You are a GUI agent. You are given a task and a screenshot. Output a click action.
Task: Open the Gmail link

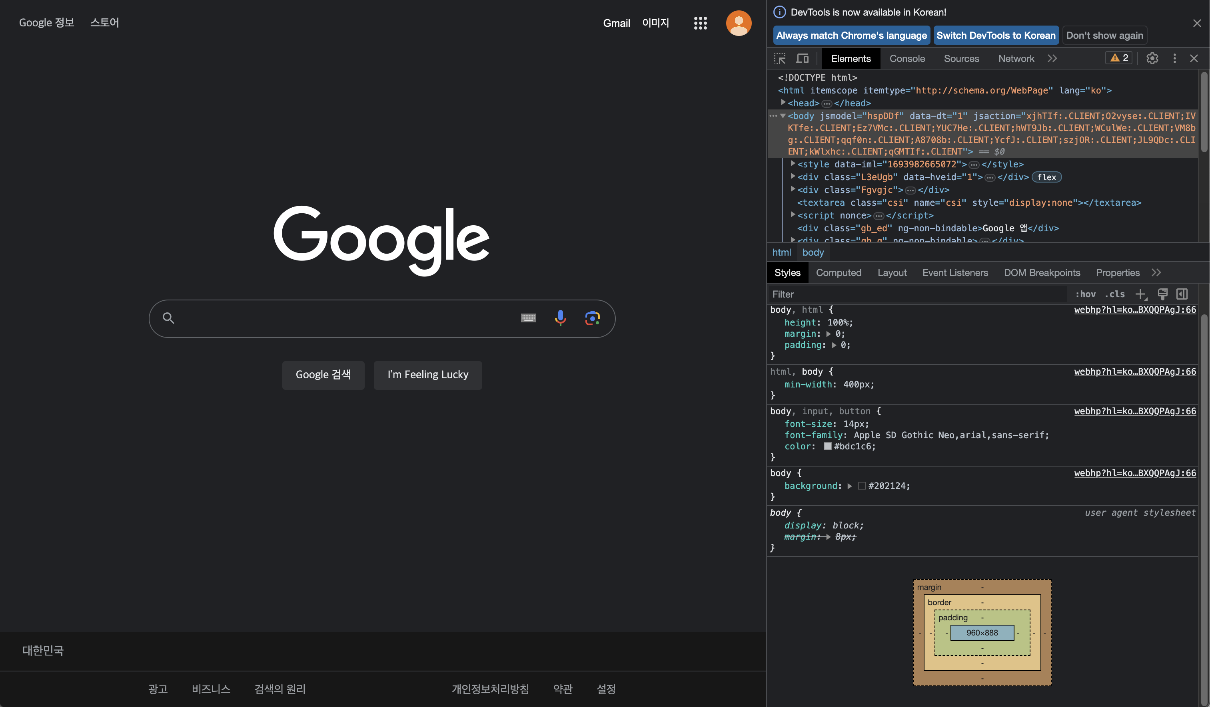[617, 23]
